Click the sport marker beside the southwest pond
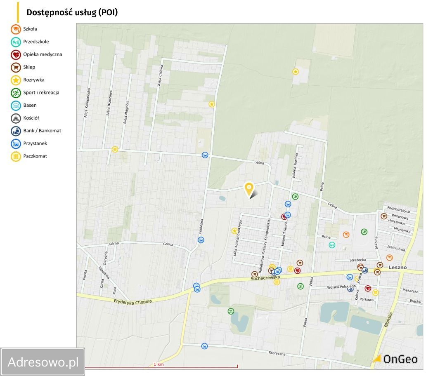The height and width of the screenshot is (376, 433). pyautogui.click(x=231, y=311)
